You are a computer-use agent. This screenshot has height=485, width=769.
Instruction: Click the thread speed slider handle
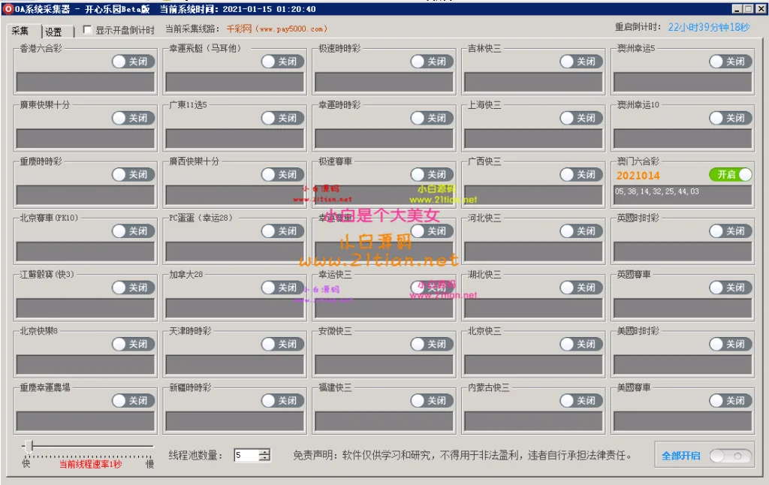coord(30,446)
